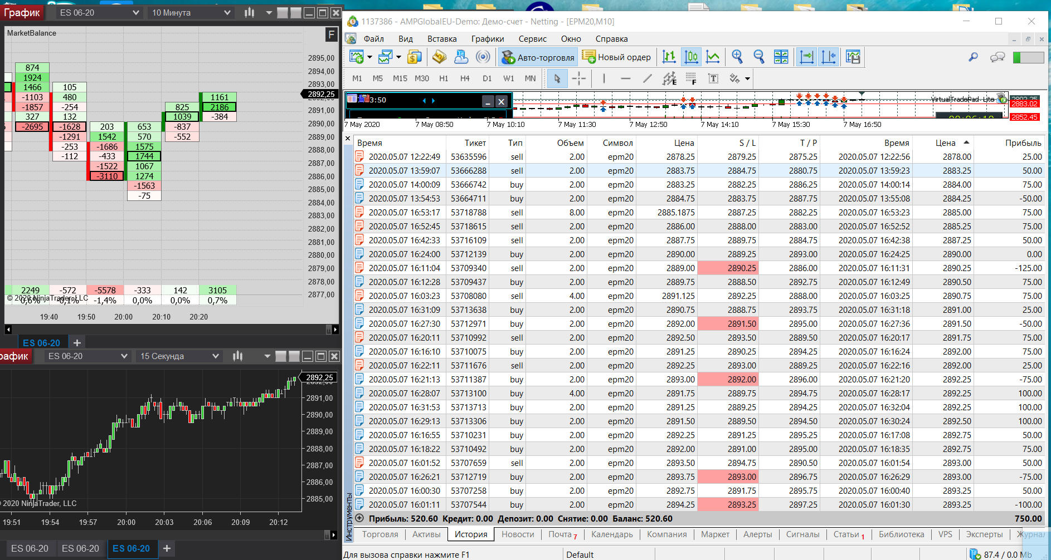This screenshot has width=1051, height=560.
Task: Select the Crosshair cursor tool
Action: [x=578, y=78]
